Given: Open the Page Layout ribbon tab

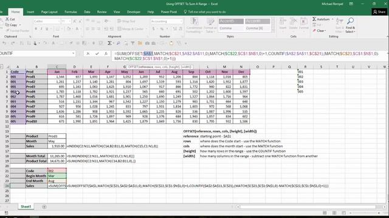Looking at the screenshot, I should point(49,12).
